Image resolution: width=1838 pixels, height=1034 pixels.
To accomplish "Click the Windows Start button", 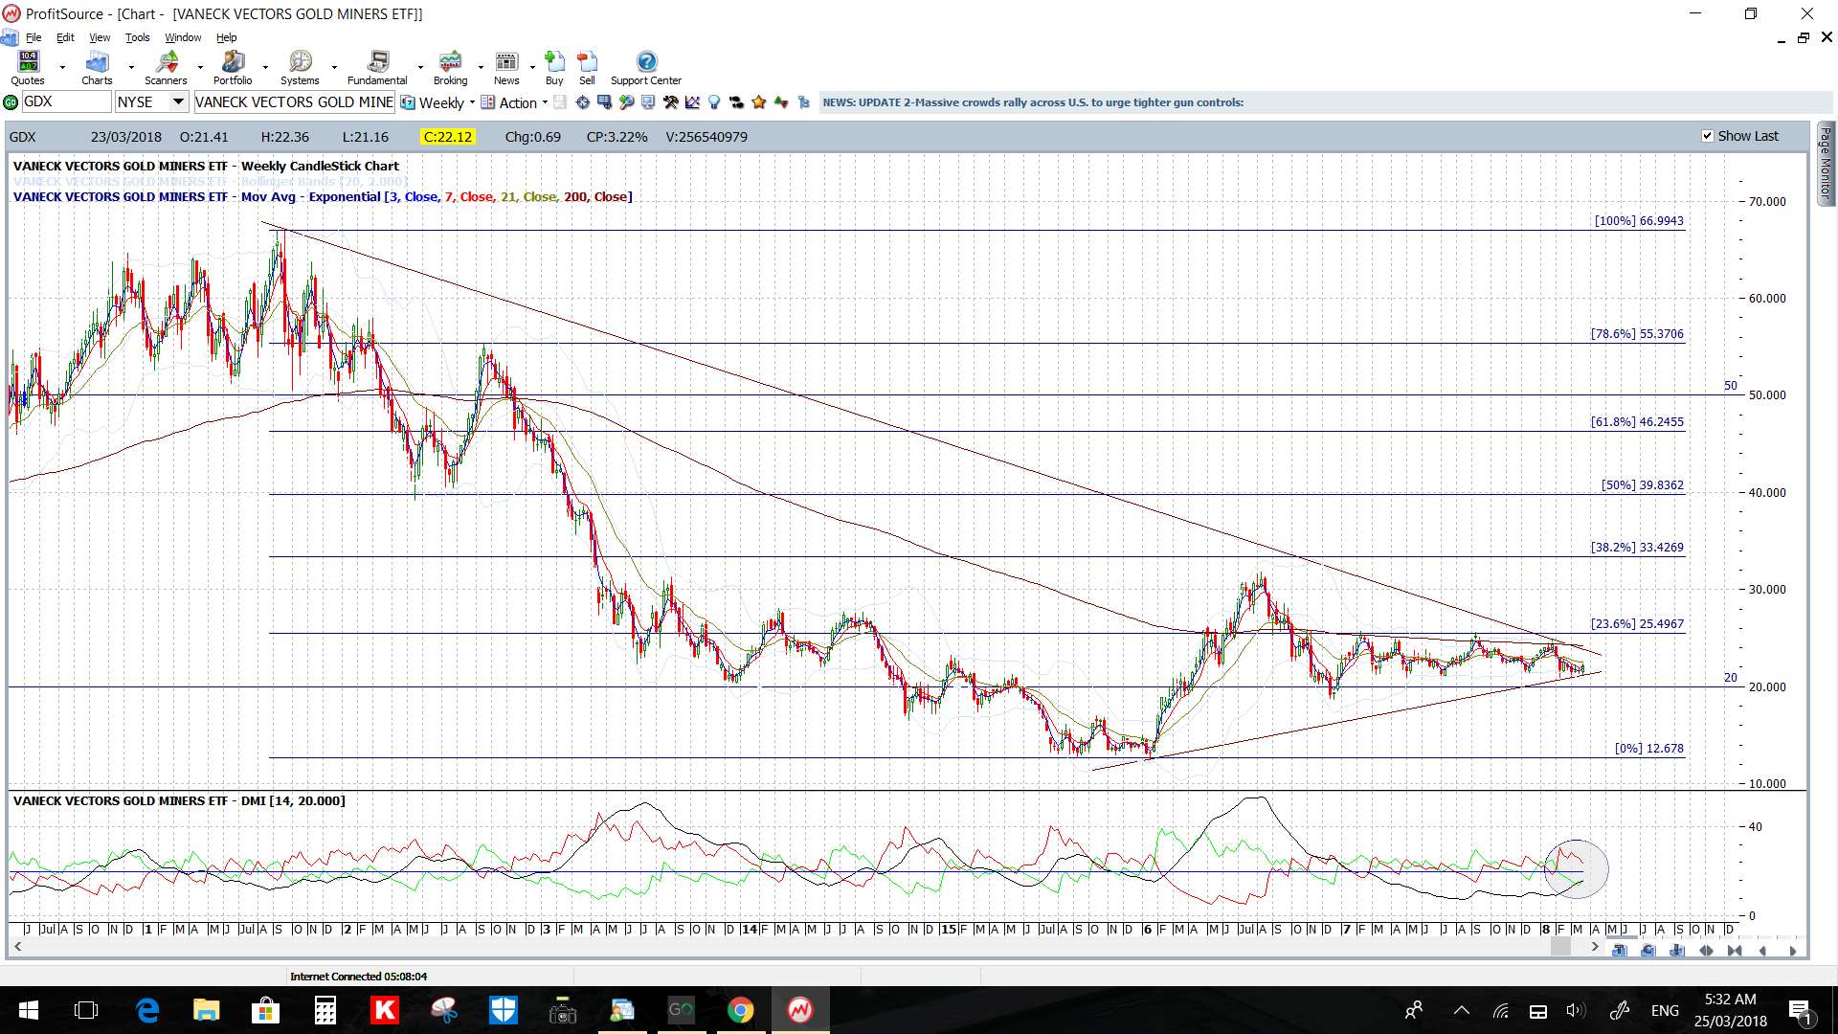I will 29,1010.
